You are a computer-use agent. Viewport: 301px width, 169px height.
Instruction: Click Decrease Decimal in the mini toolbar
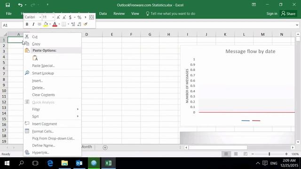coord(79,24)
